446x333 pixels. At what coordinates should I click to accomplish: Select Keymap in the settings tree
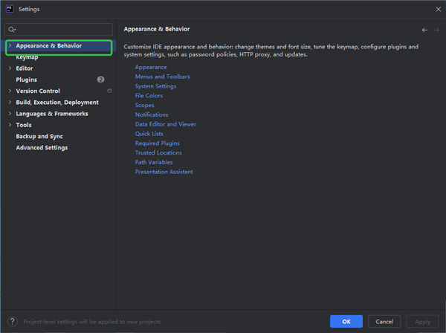pyautogui.click(x=27, y=57)
